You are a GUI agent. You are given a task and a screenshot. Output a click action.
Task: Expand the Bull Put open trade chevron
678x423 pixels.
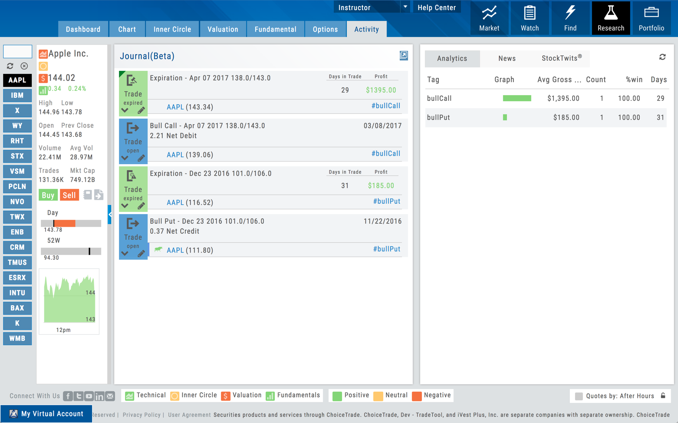coord(125,254)
